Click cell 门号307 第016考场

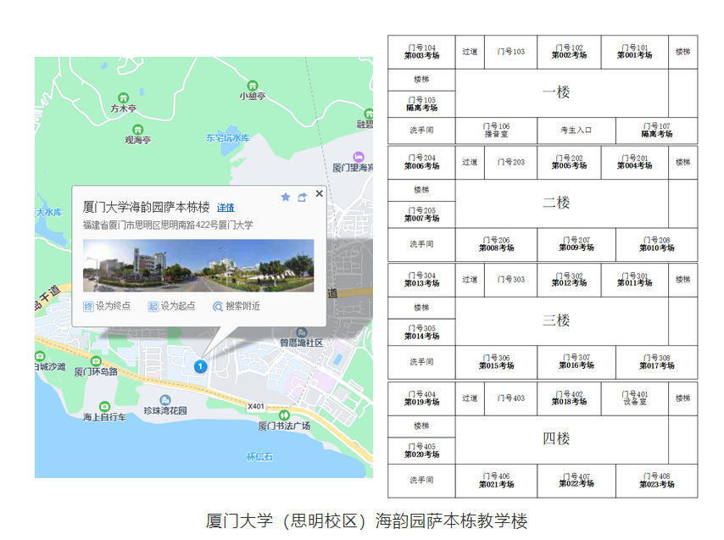(576, 362)
